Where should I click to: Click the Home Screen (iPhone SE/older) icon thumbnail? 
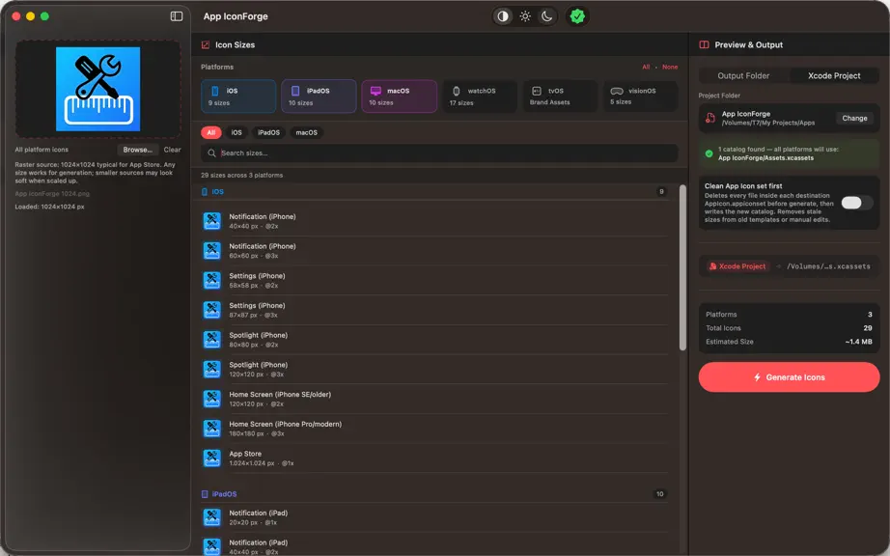pos(212,399)
